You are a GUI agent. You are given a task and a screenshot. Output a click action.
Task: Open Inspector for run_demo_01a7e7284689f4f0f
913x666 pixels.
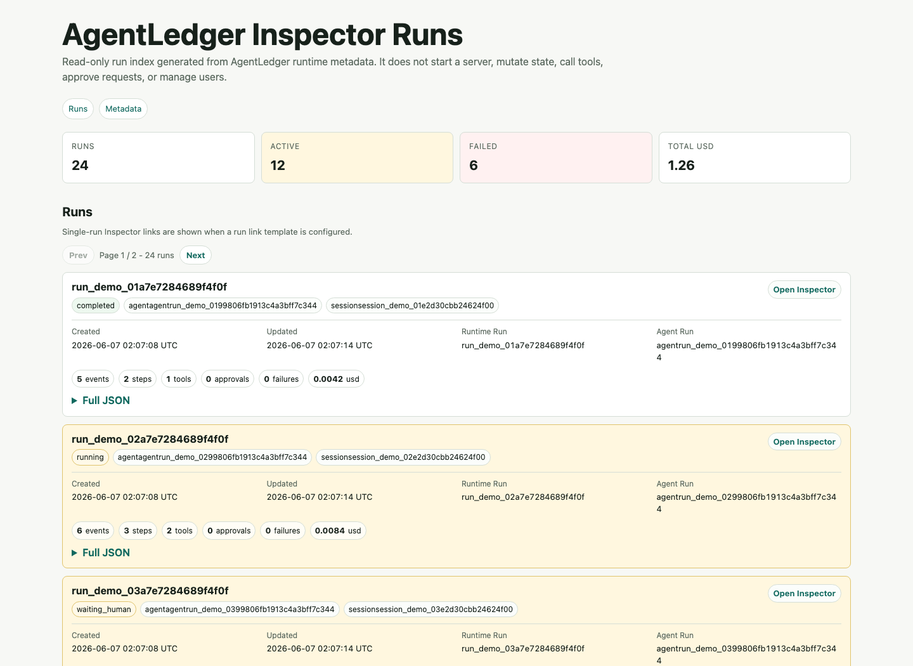[x=804, y=290]
